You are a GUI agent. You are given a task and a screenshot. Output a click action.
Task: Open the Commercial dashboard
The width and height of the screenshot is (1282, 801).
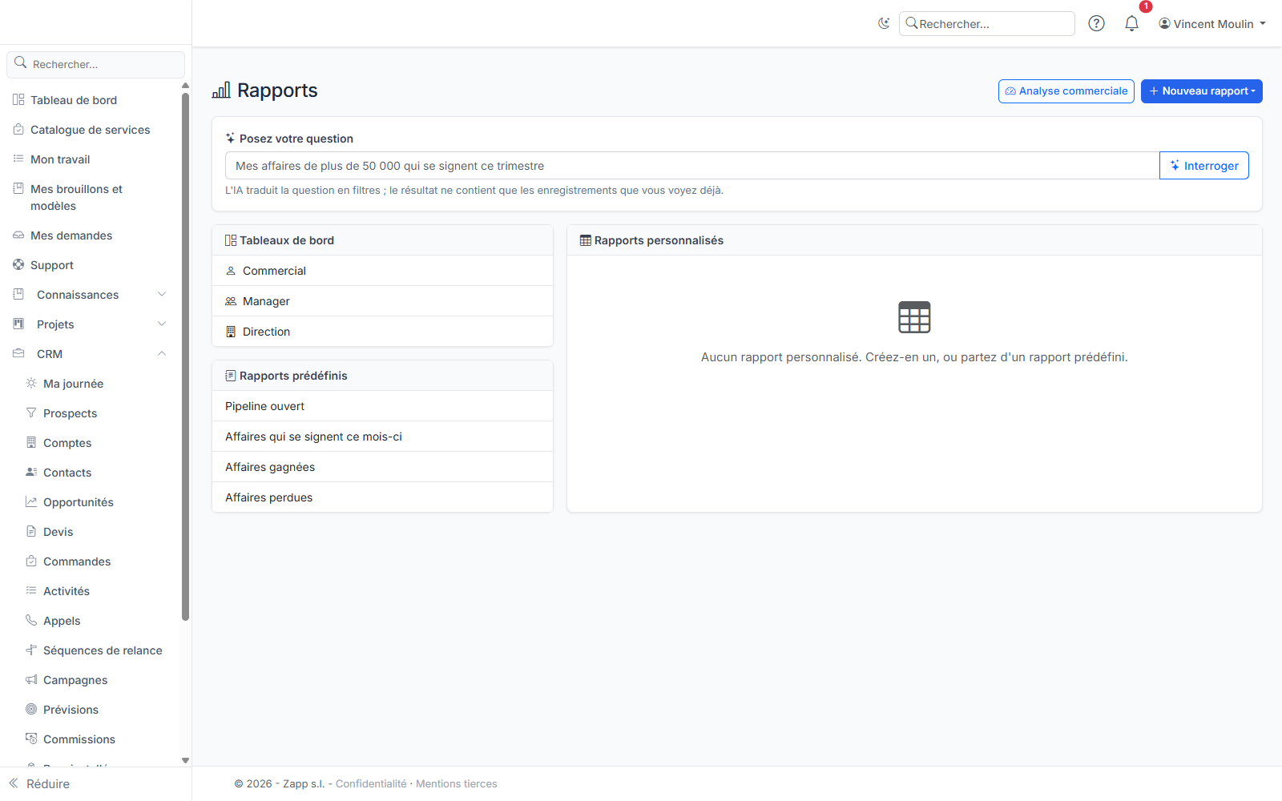click(x=382, y=271)
